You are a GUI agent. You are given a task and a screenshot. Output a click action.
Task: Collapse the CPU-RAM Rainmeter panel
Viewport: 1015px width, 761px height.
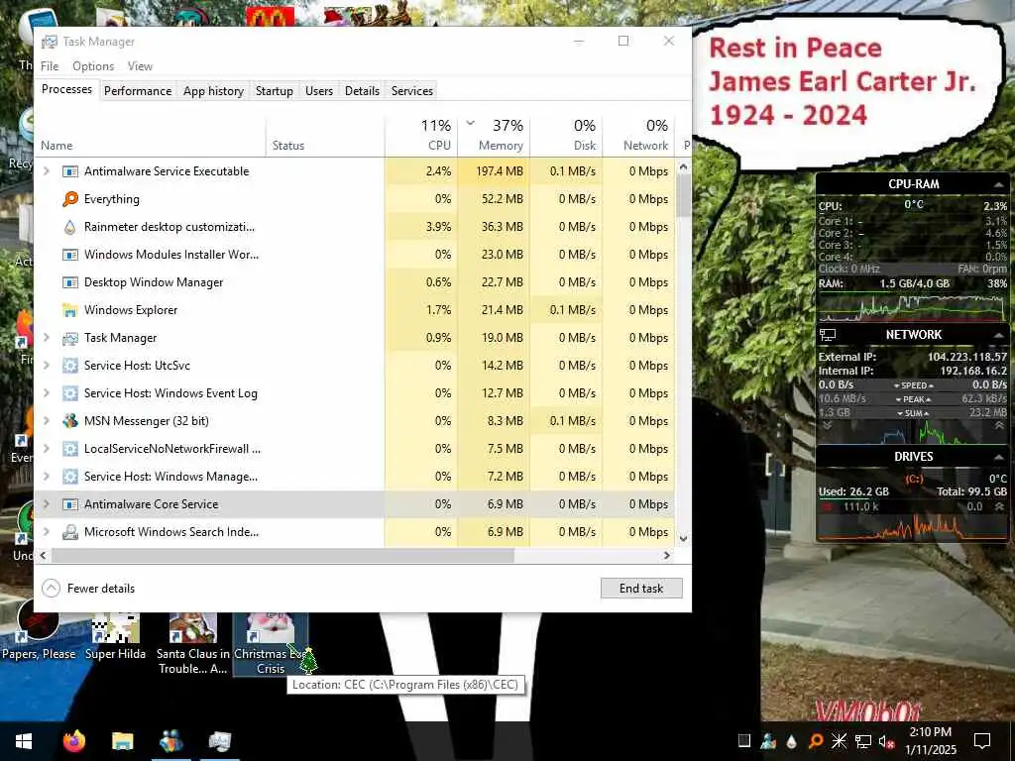tap(999, 184)
